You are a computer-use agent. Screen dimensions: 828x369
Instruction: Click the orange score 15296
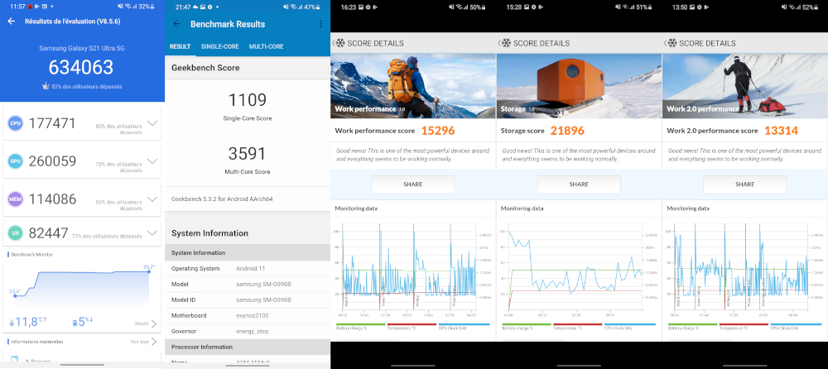click(438, 131)
